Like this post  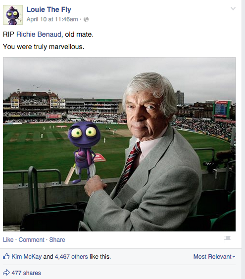8,240
